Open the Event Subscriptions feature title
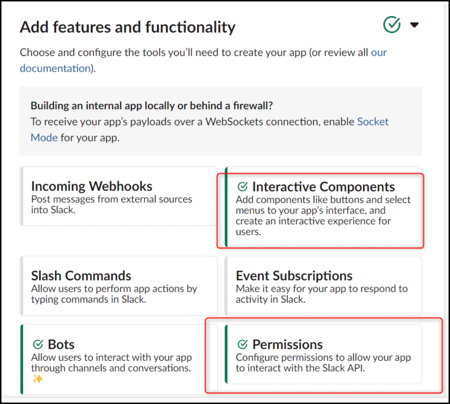Screen dimensions: 450x404 (x=294, y=276)
